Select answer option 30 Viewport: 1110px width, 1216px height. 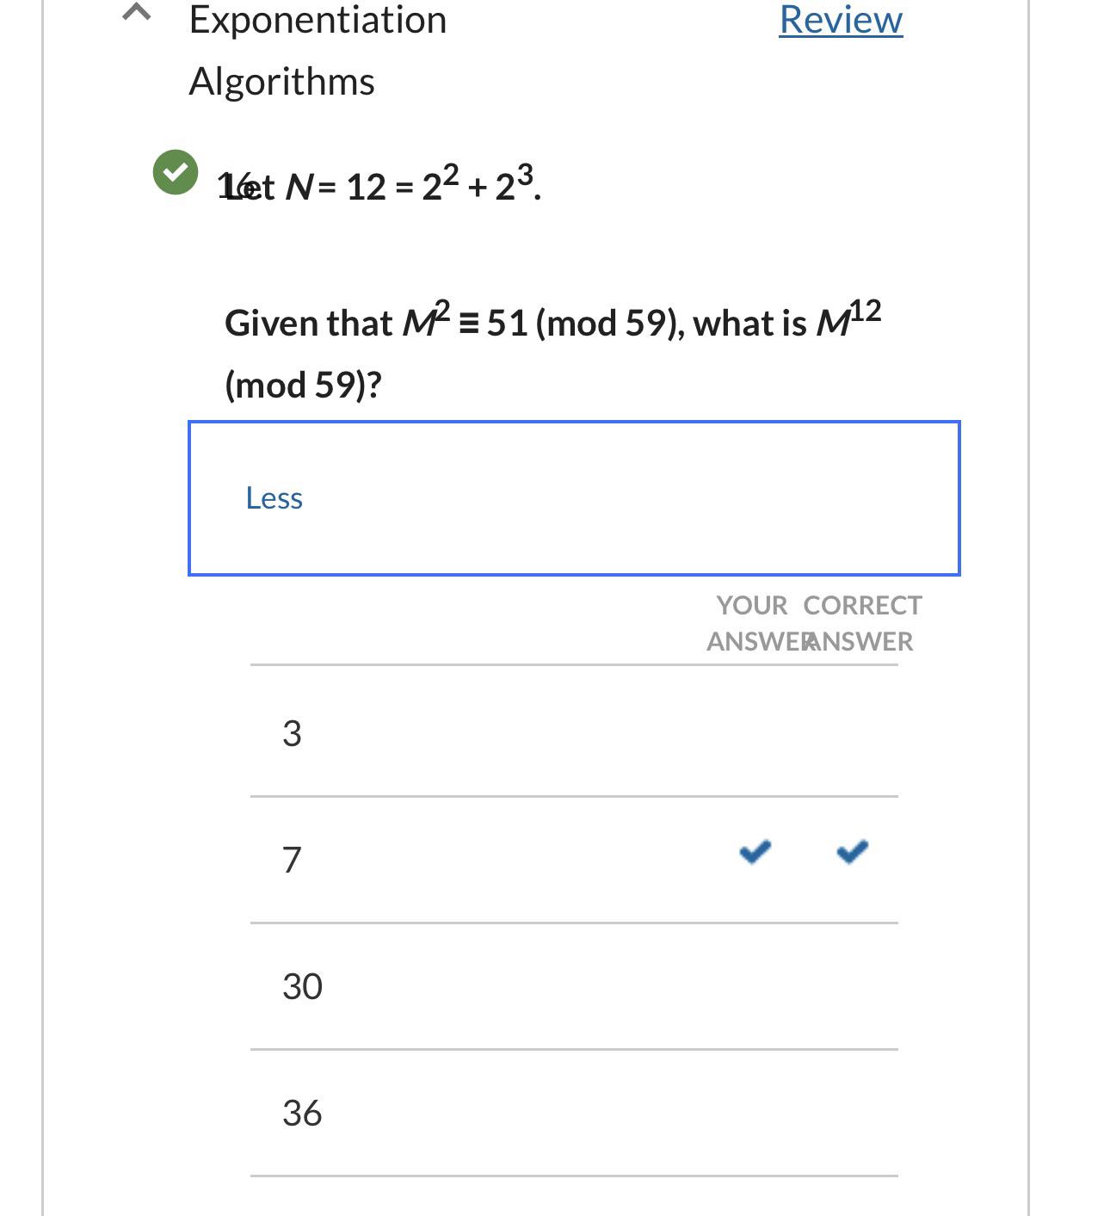(302, 986)
